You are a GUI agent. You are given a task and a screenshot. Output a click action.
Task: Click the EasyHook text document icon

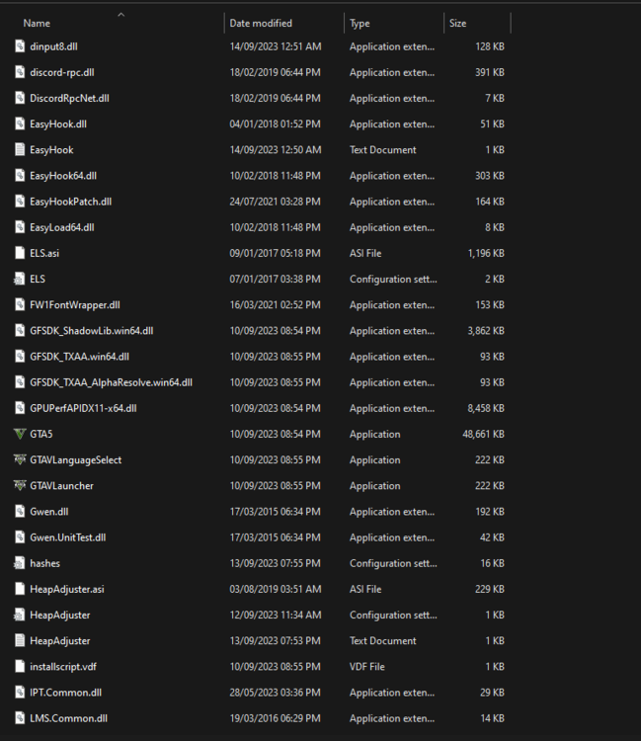[x=20, y=150]
